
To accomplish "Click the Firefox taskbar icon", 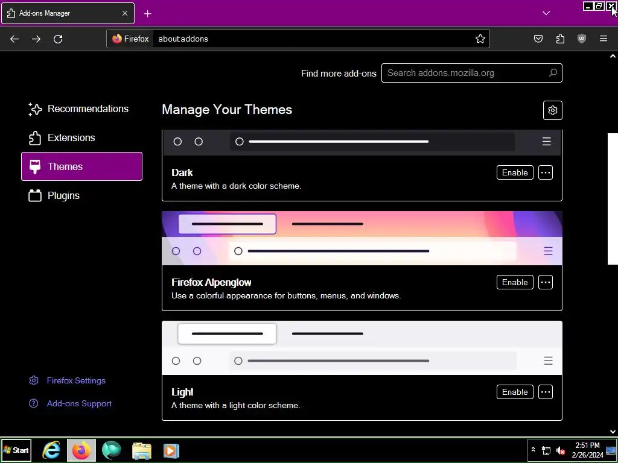I will point(81,450).
